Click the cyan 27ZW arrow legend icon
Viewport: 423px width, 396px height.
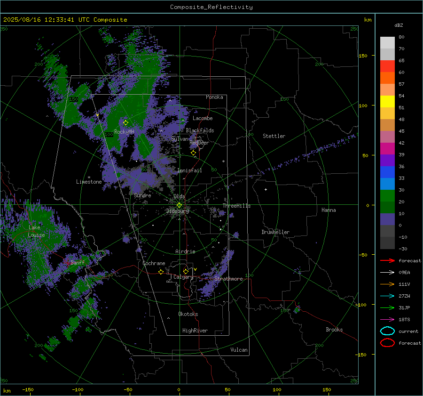387,296
